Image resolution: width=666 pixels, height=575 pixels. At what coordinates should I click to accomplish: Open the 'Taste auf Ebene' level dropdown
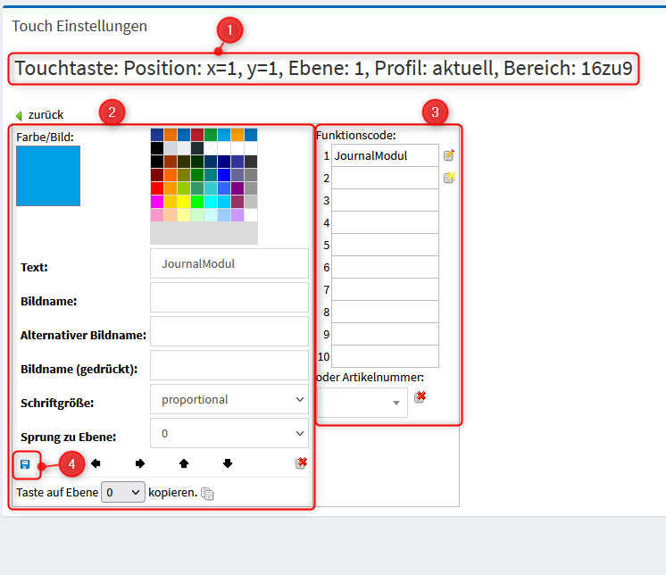(122, 492)
